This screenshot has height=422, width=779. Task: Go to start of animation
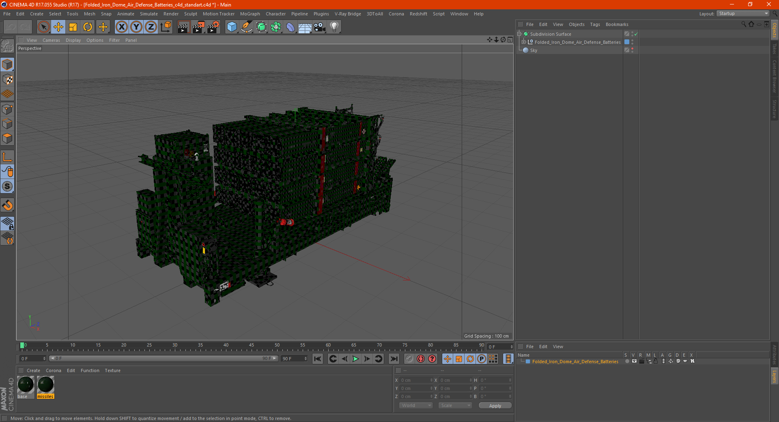318,359
